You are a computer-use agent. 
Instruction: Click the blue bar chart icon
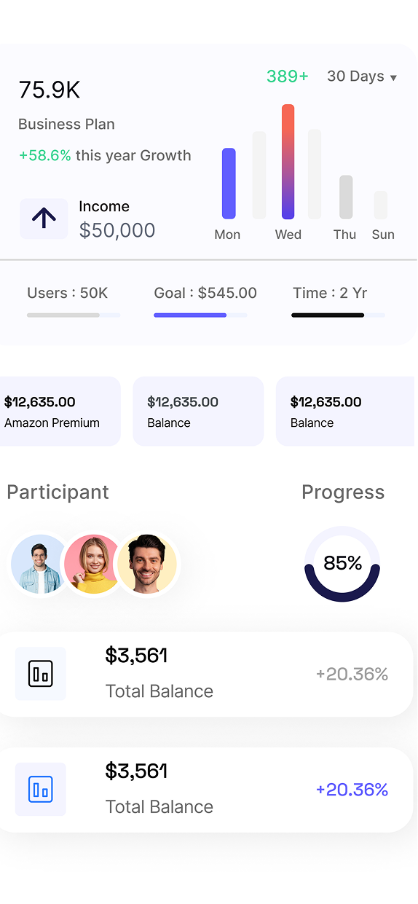point(41,790)
